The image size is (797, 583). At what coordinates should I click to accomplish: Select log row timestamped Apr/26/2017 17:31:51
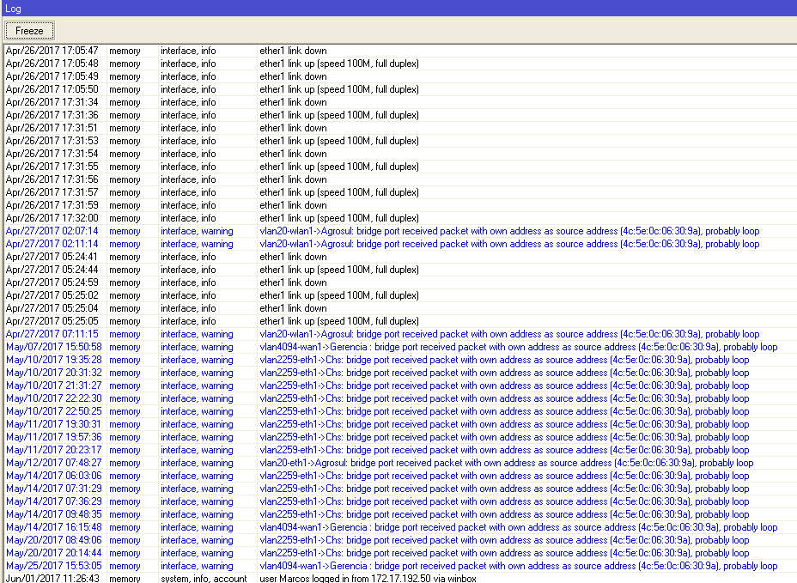(400, 128)
